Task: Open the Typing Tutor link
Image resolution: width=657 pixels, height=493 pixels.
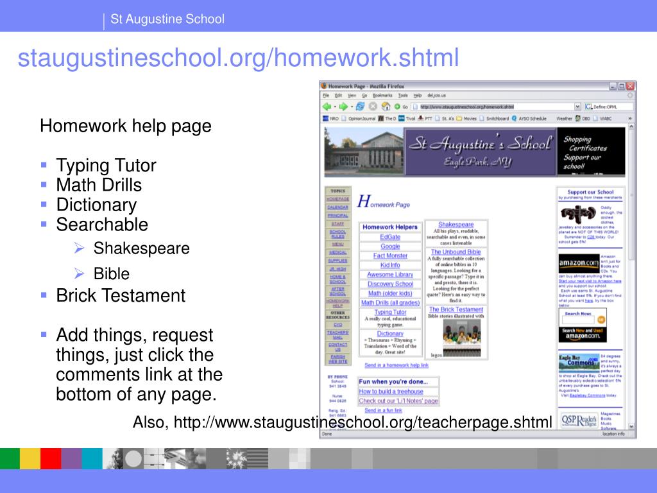Action: tap(390, 313)
